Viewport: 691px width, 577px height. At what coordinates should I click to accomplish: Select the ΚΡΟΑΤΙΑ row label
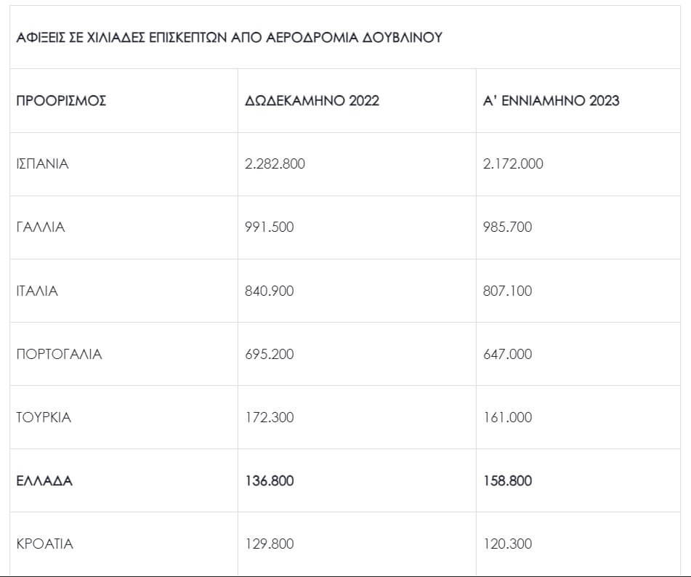click(45, 544)
